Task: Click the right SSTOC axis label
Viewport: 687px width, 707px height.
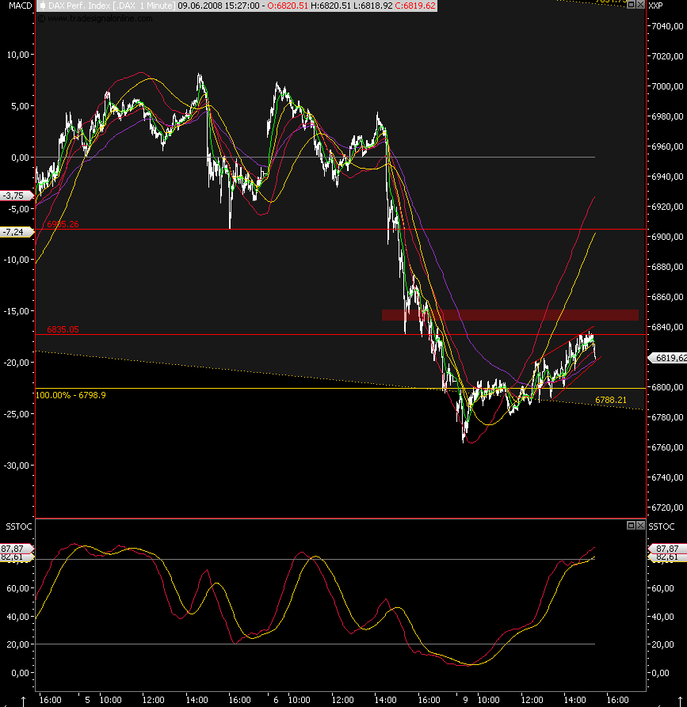Action: (662, 526)
